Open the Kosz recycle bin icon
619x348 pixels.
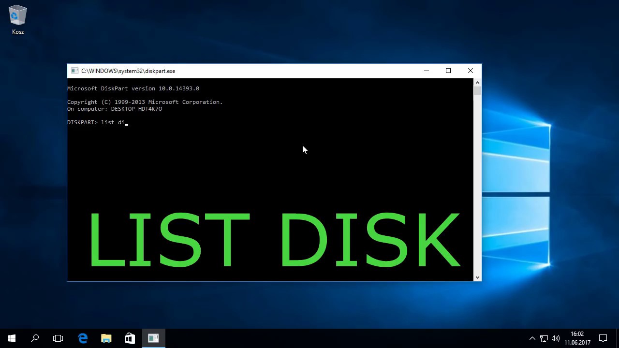pos(18,20)
